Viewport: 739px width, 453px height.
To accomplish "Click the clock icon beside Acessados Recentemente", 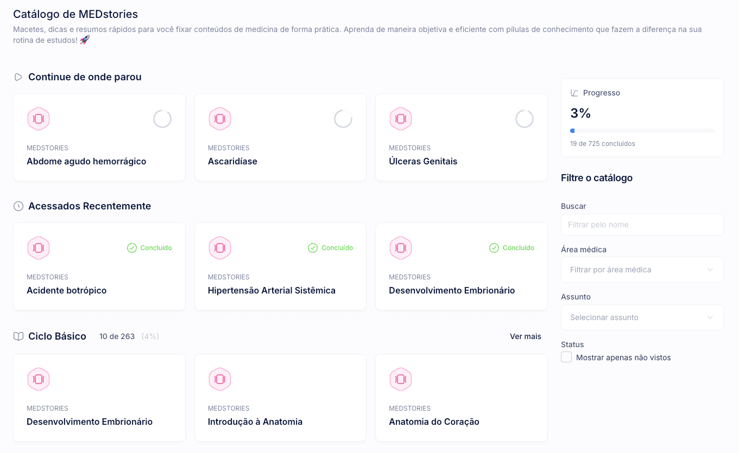I will pos(18,206).
